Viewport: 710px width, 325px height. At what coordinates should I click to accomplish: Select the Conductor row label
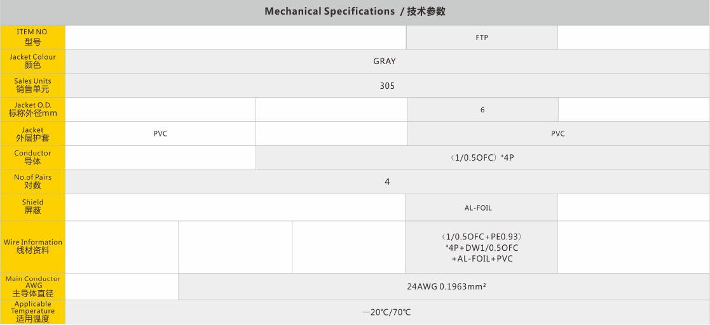(x=32, y=157)
